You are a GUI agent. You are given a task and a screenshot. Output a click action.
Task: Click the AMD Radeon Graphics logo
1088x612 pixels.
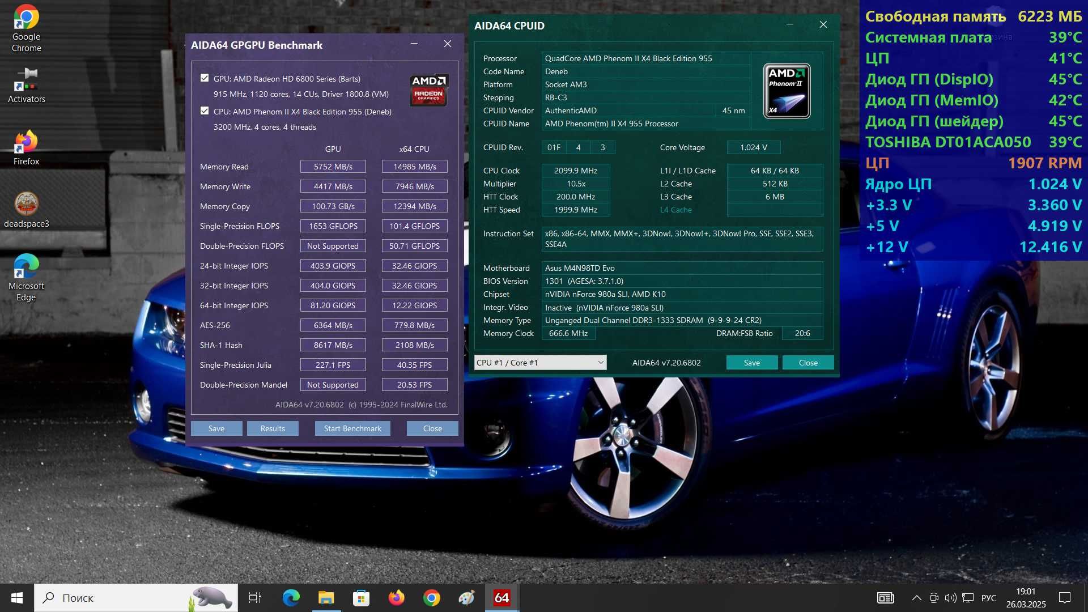pyautogui.click(x=429, y=90)
